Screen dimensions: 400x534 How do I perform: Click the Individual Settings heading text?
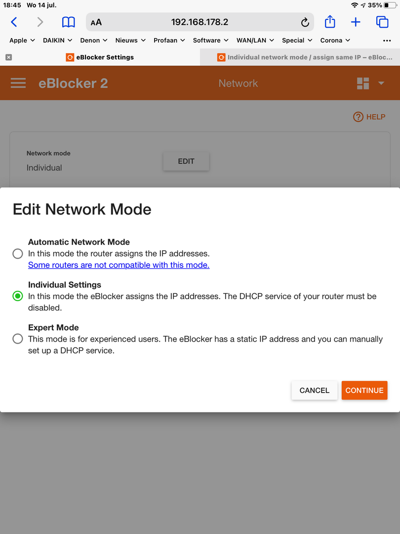tap(65, 285)
